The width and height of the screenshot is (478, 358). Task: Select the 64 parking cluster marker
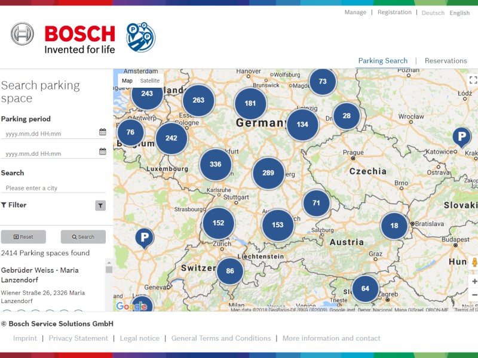click(365, 289)
